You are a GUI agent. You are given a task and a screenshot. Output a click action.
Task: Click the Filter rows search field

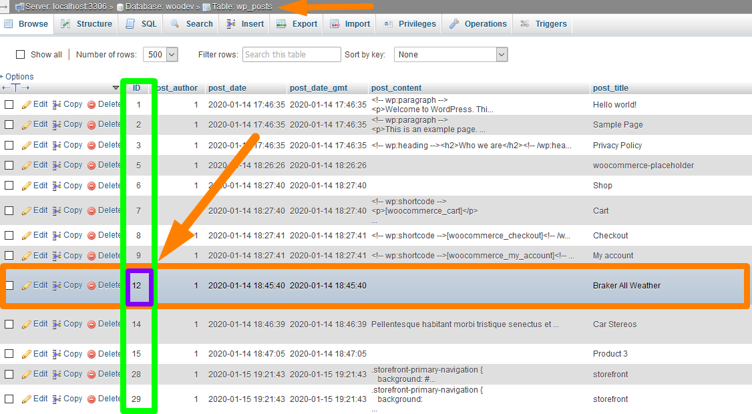292,55
